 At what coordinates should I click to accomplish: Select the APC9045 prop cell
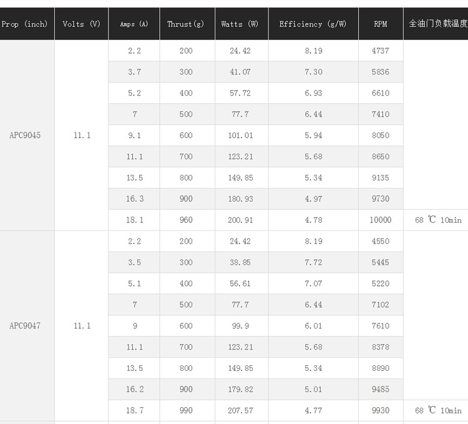pos(25,136)
